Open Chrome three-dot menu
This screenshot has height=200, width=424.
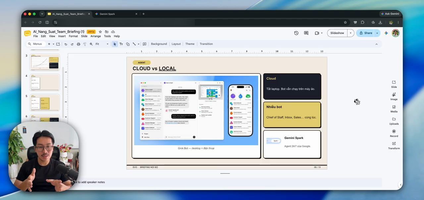pyautogui.click(x=398, y=22)
